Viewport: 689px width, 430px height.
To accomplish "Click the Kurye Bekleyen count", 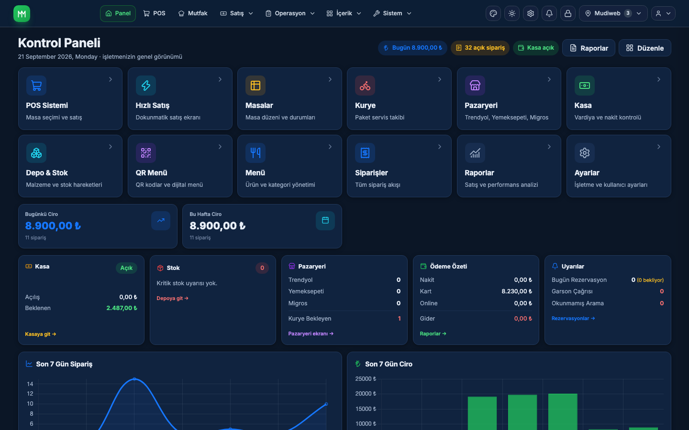I will coord(400,319).
